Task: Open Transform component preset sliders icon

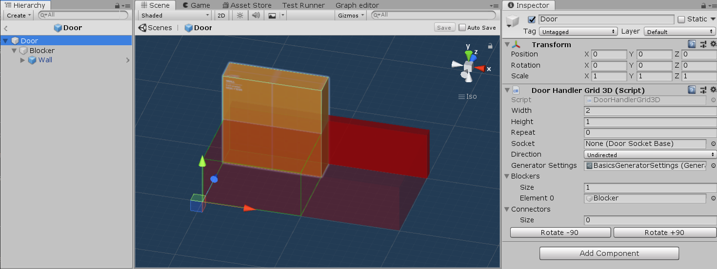Action: [x=703, y=44]
